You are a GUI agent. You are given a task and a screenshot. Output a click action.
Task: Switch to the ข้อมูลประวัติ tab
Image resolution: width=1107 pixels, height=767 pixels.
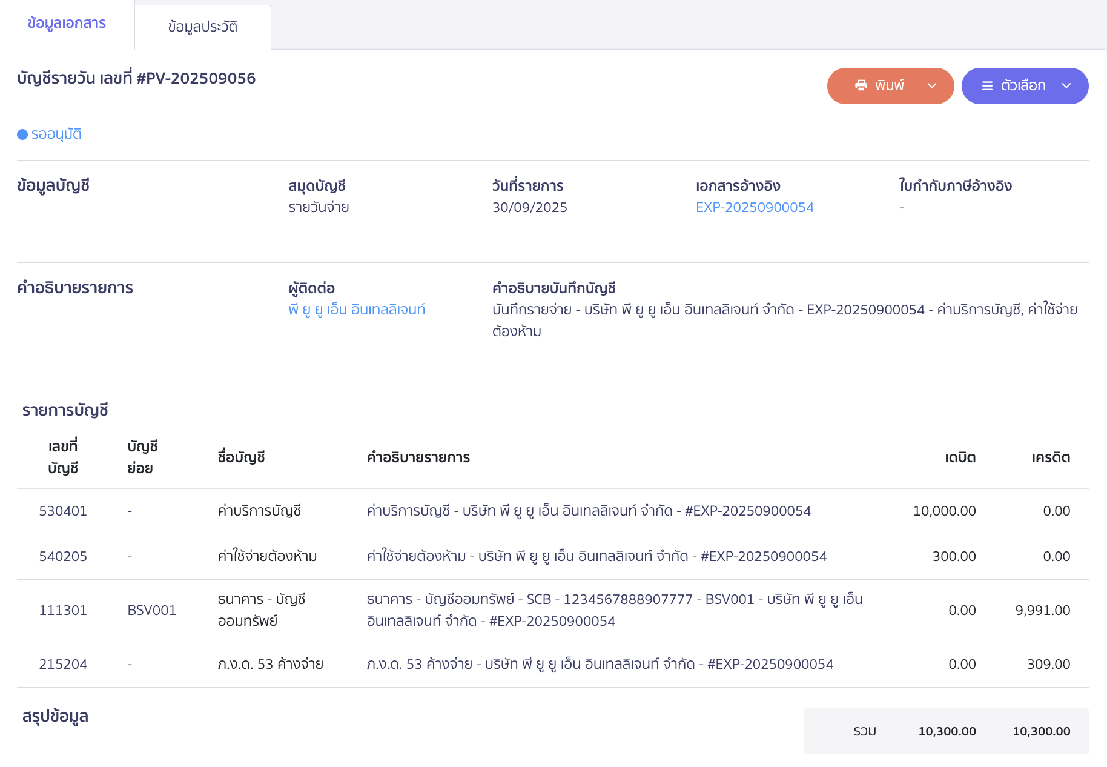click(202, 27)
